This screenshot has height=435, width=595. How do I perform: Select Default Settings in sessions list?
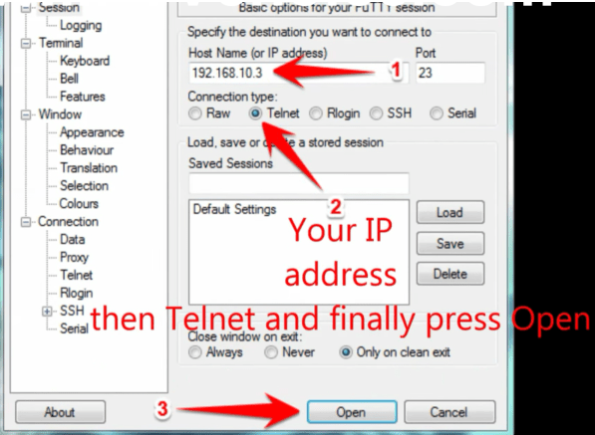coord(234,209)
